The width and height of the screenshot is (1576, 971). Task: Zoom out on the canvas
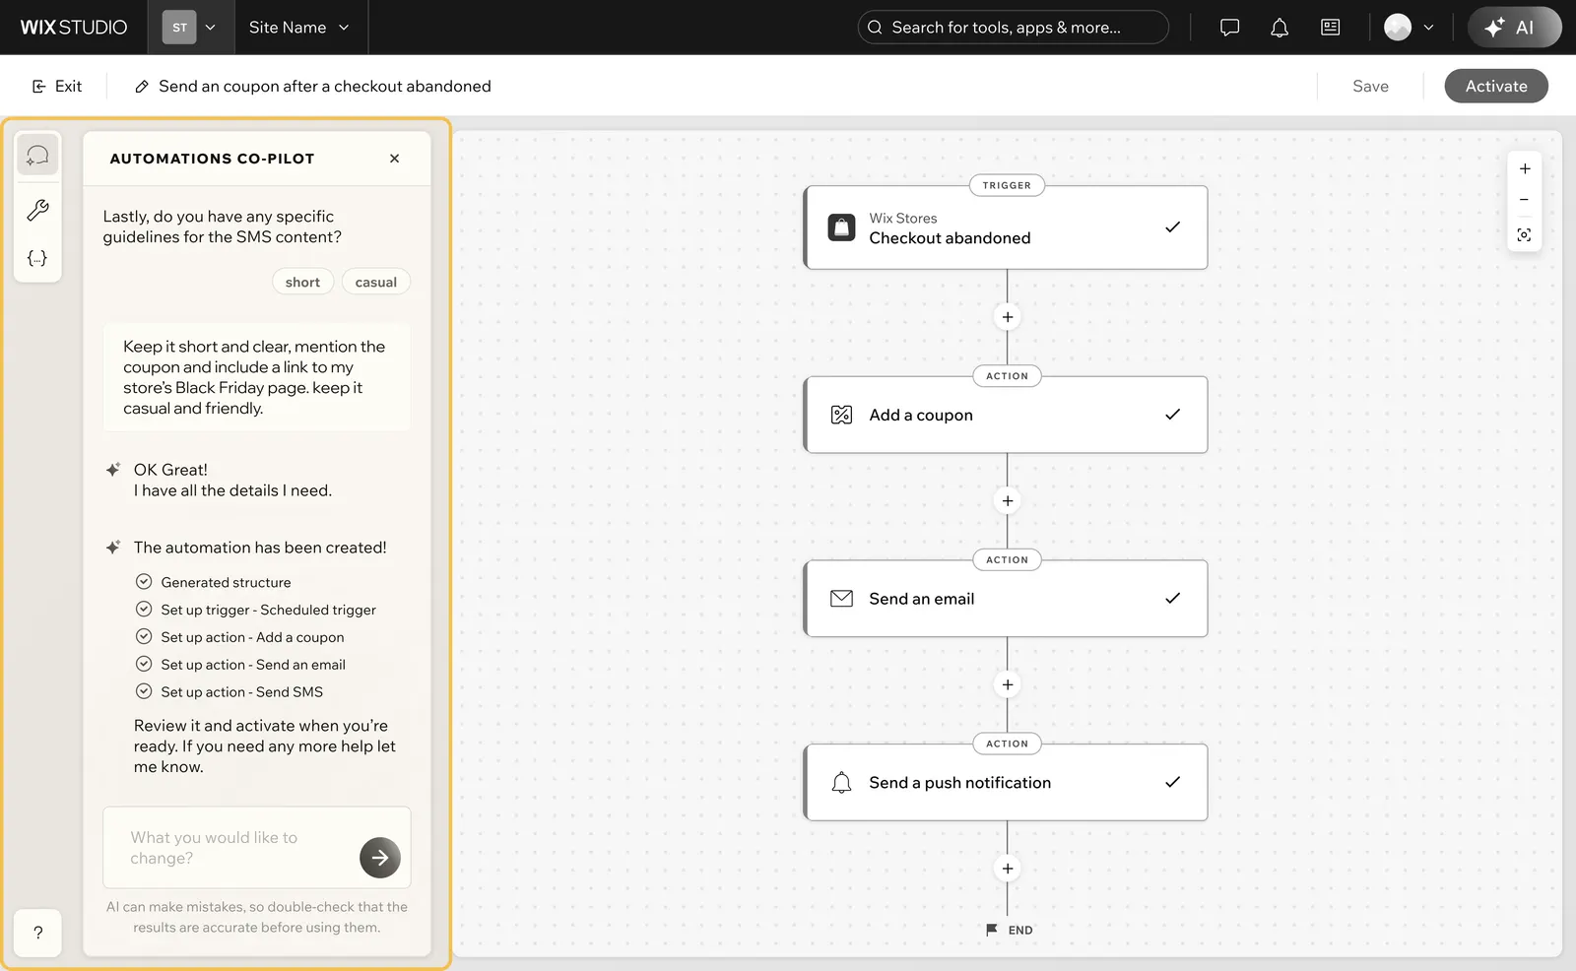click(1525, 200)
